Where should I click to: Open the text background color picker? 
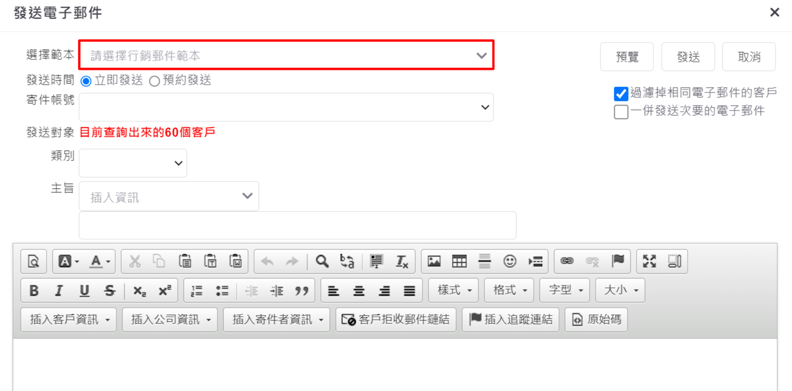click(69, 261)
